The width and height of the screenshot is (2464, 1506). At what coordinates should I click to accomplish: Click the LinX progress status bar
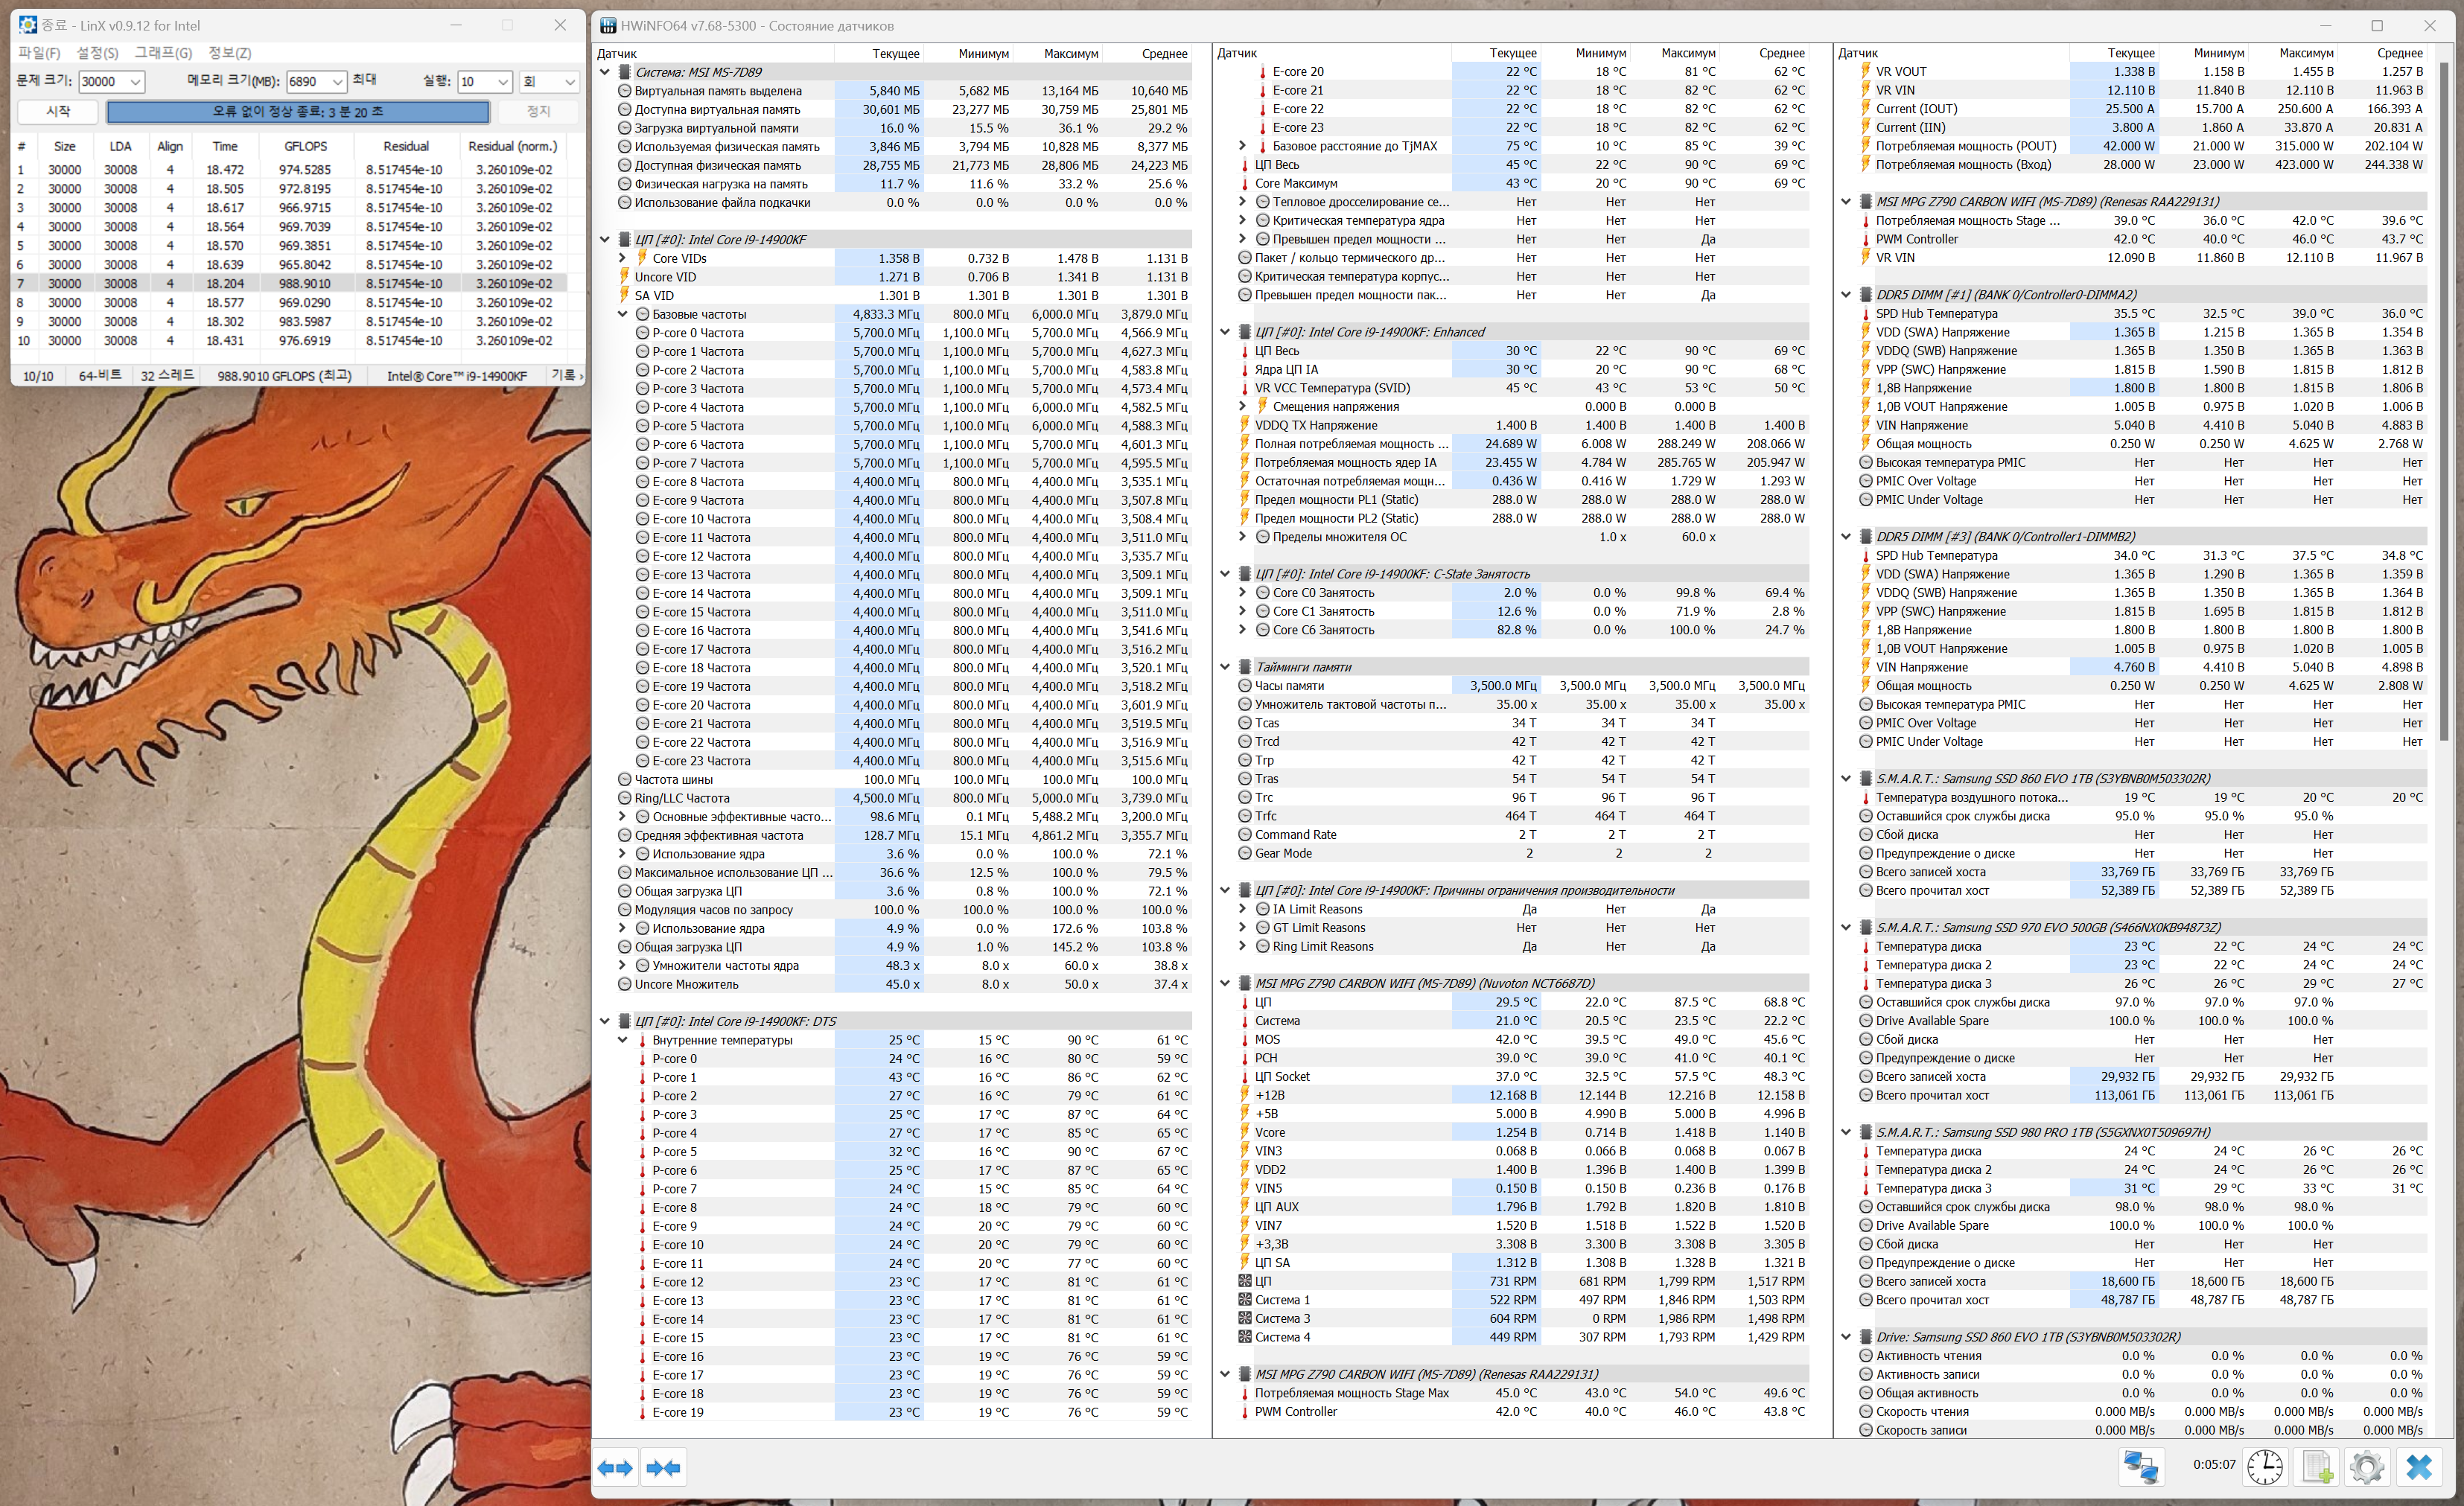tap(297, 111)
